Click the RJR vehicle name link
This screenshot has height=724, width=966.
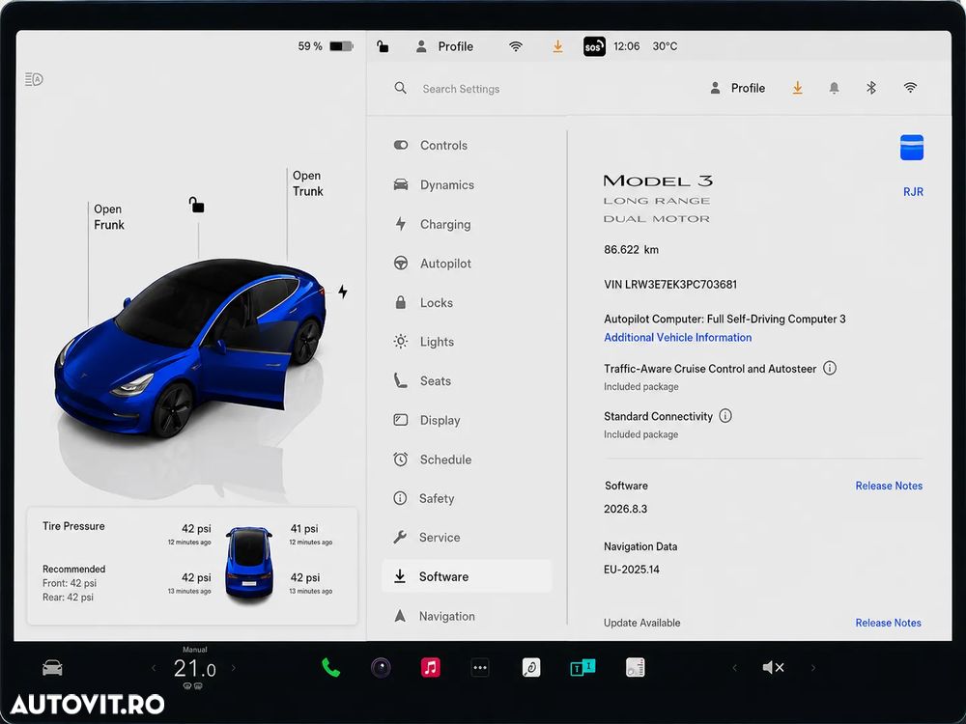[x=913, y=192]
